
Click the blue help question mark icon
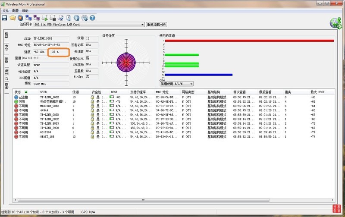(x=92, y=18)
